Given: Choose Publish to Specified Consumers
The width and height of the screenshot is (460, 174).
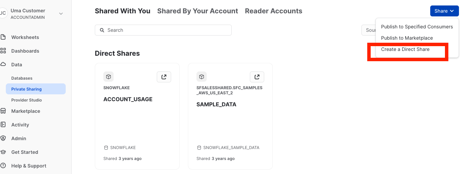Looking at the screenshot, I should click(417, 27).
